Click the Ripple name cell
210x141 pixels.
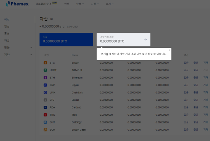75,85
